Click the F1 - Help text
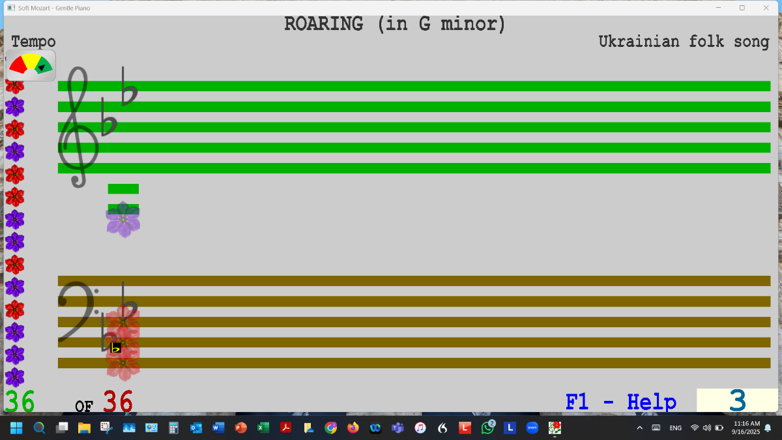This screenshot has width=782, height=440. [x=620, y=402]
